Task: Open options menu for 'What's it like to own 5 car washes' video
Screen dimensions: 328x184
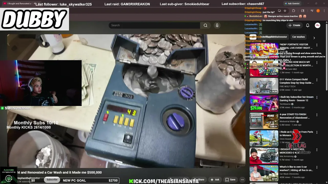Action: [317, 167]
